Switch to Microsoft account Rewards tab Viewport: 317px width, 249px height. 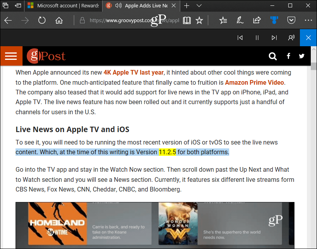(63, 6)
